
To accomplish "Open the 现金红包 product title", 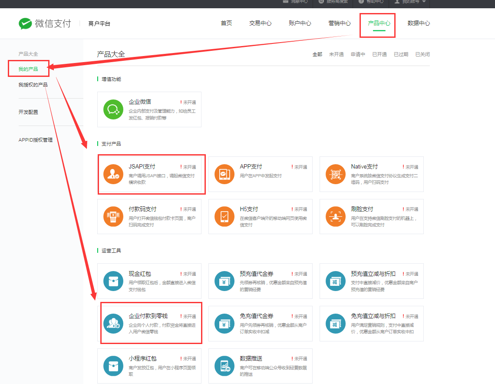I will click(140, 274).
